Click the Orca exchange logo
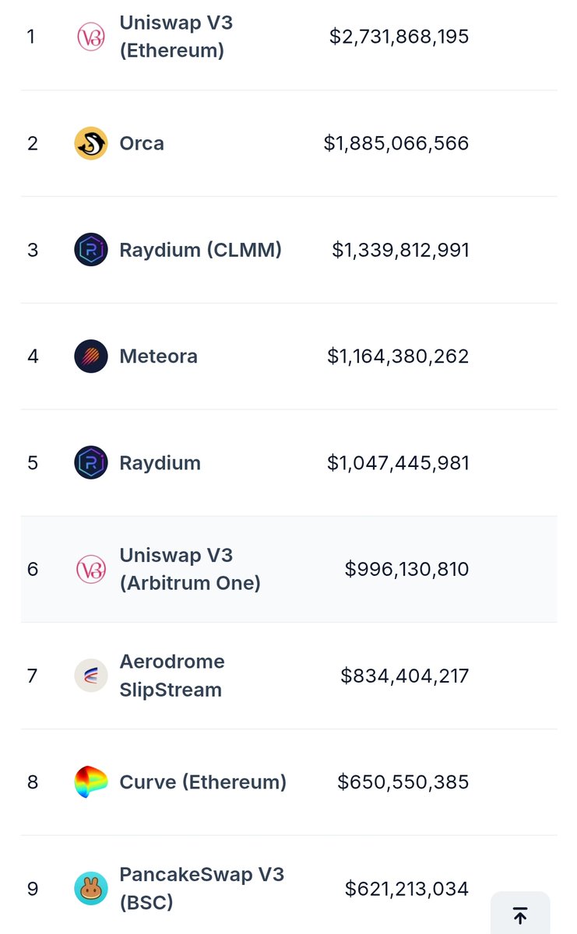577x934 pixels. point(90,143)
